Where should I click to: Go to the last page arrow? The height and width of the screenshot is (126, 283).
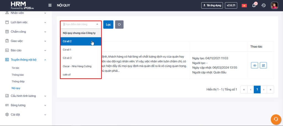coord(270,89)
